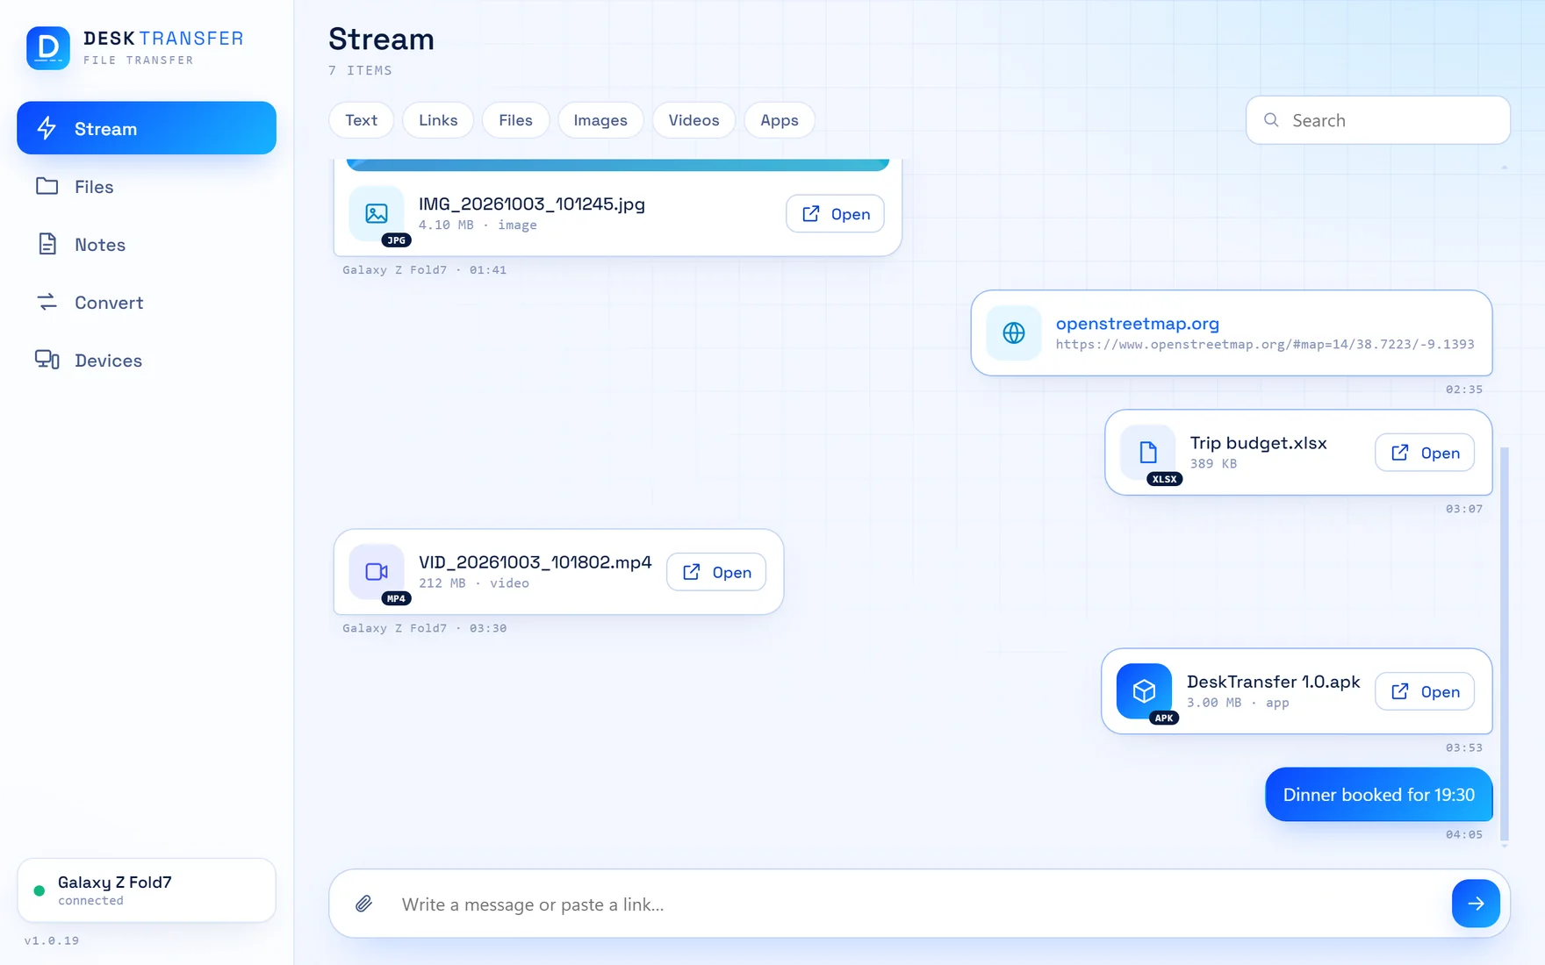Filter stream by Apps
1545x965 pixels.
coord(780,120)
